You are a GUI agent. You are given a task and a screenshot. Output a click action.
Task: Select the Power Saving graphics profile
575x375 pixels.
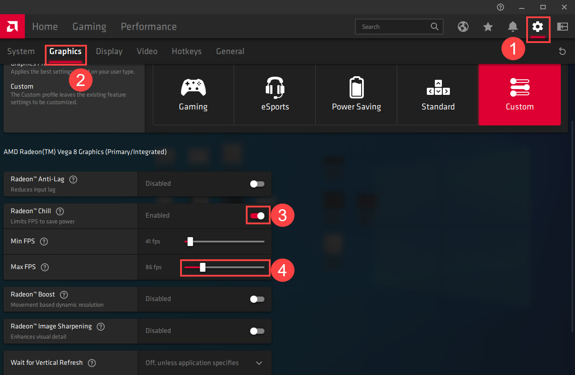(x=357, y=94)
